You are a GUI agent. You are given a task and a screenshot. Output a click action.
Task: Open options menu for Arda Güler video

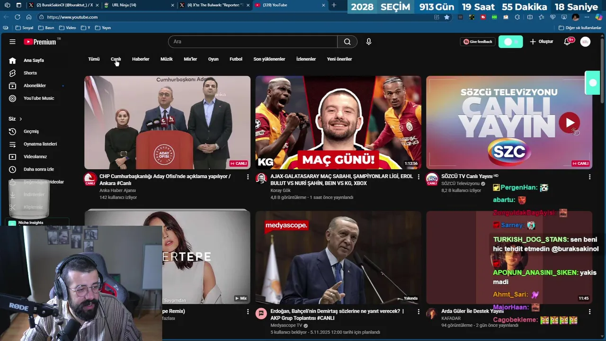pos(589,312)
